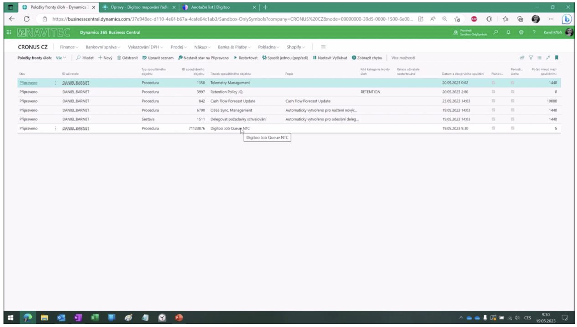Select Retention Policy JQ cell
Screen dimensions: 577x327
[227, 92]
